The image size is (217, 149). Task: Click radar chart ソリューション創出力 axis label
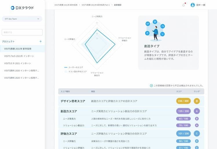(97, 74)
